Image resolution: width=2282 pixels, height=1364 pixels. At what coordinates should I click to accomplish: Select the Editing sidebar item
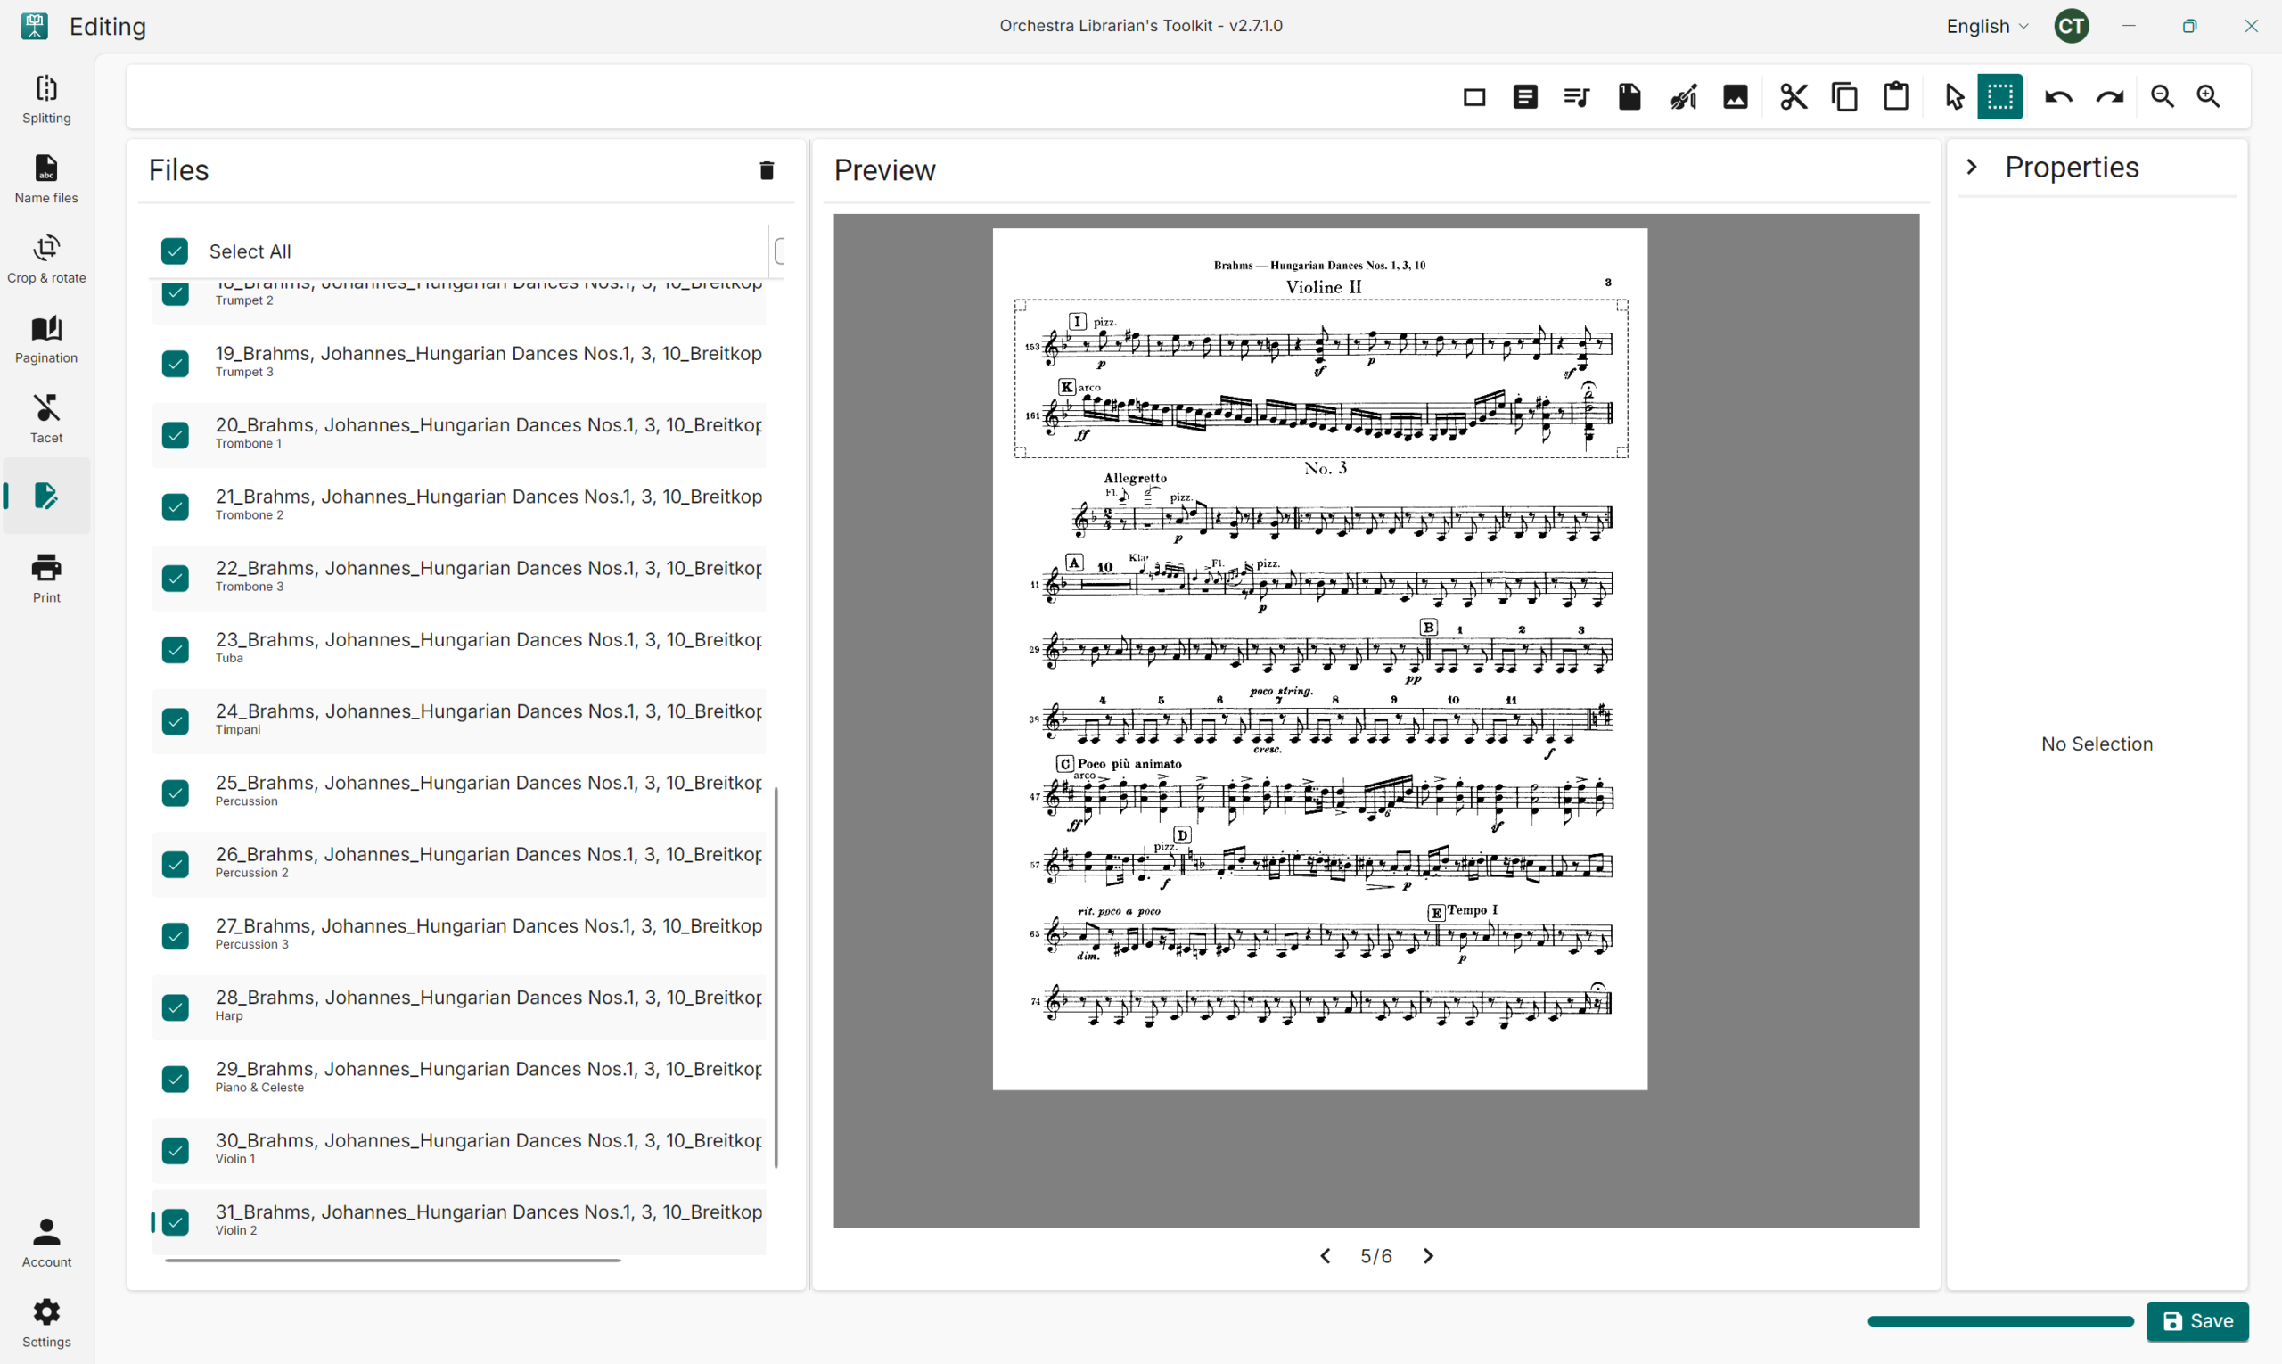click(x=47, y=497)
